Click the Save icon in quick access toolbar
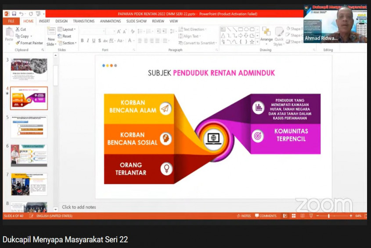 (14, 14)
